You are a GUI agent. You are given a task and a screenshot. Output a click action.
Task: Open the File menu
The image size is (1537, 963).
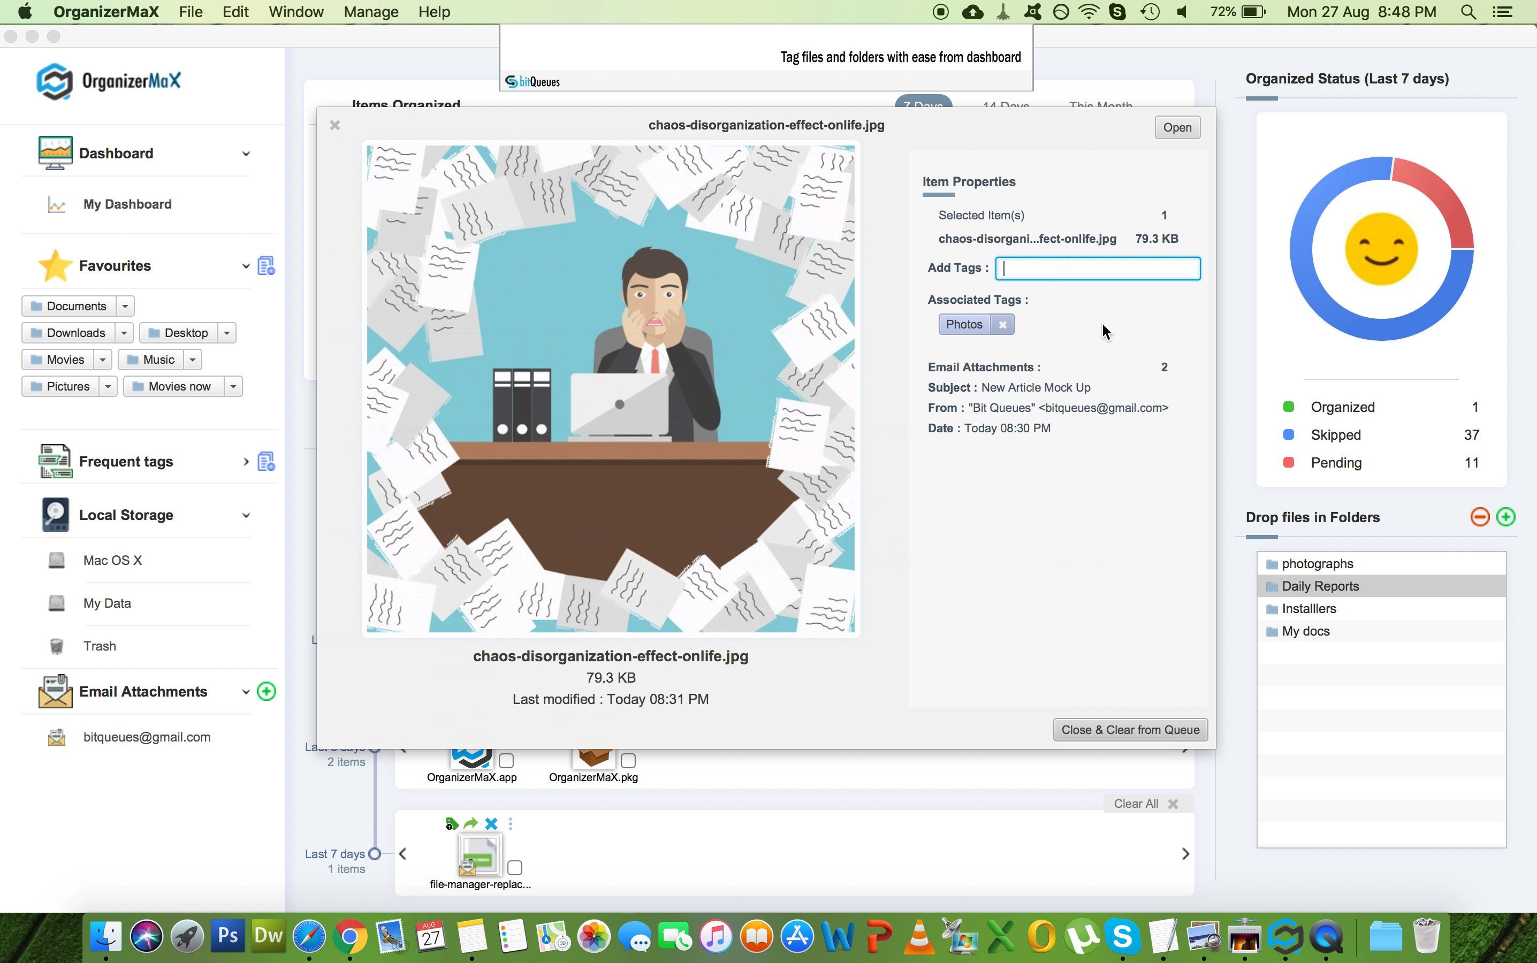191,12
